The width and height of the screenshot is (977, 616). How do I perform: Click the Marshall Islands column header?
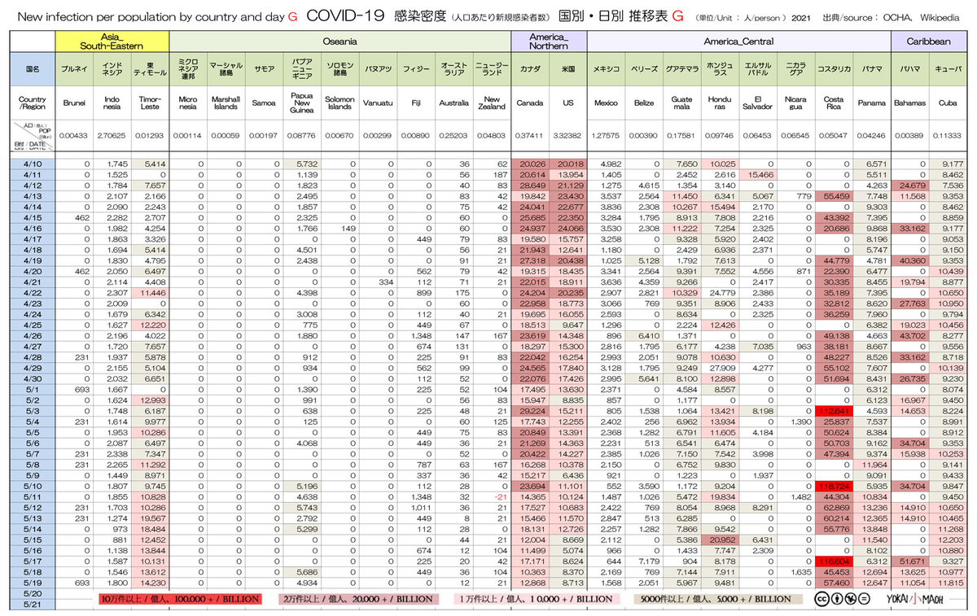pos(226,103)
